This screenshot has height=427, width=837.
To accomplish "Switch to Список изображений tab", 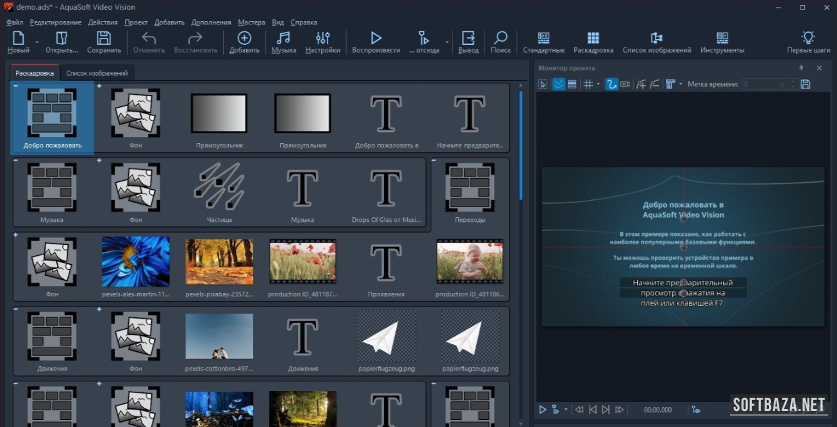I will [97, 73].
